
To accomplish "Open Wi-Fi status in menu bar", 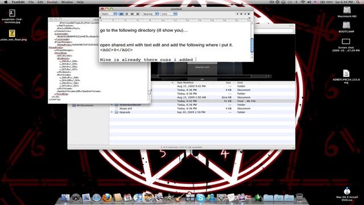I will pyautogui.click(x=303, y=2).
